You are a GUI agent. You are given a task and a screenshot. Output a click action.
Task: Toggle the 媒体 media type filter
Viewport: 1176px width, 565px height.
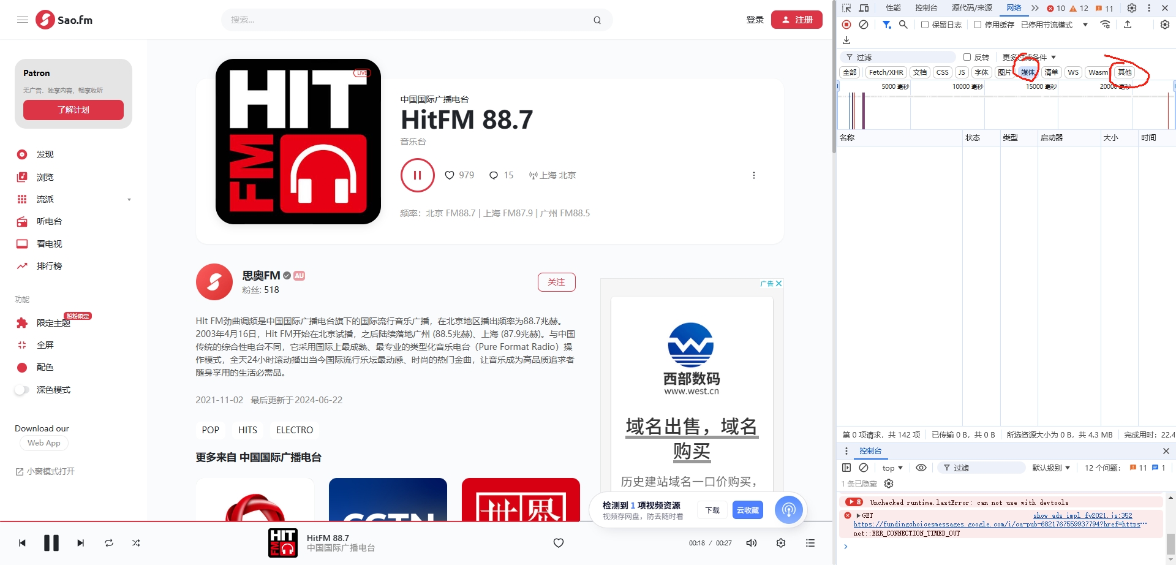pos(1028,72)
